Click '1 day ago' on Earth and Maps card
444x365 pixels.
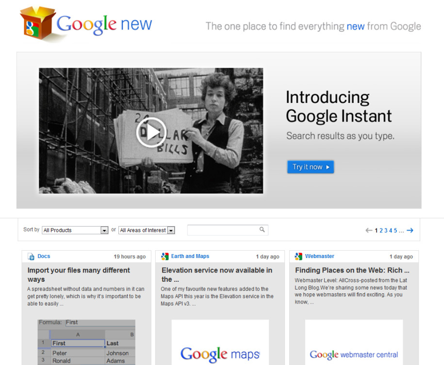(267, 257)
